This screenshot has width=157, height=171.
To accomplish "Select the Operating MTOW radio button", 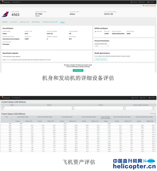I will click(95, 31).
